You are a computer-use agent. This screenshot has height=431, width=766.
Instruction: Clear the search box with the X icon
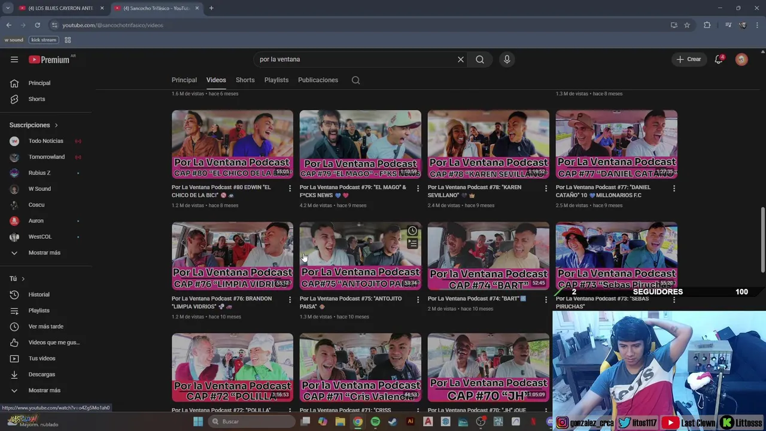(x=461, y=59)
